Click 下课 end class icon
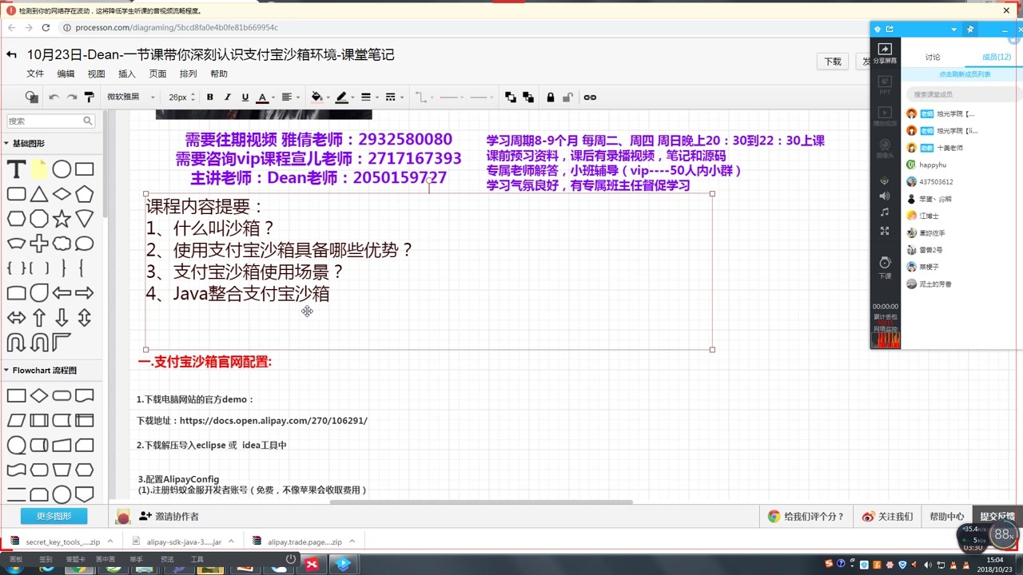 coord(885,267)
